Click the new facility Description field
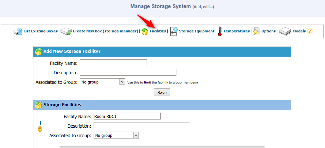Screen dimensions: 325x148 (x=128, y=72)
